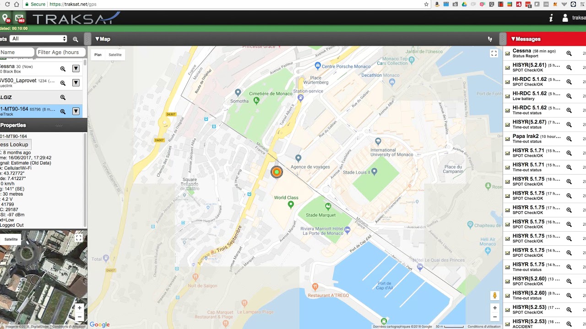Open the envelope messages counter in header
The height and width of the screenshot is (329, 586).
[19, 18]
